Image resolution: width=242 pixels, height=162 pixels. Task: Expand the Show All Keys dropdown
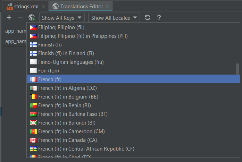pyautogui.click(x=61, y=18)
